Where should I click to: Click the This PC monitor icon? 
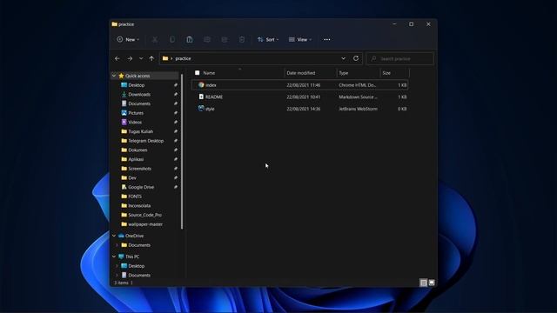point(121,256)
